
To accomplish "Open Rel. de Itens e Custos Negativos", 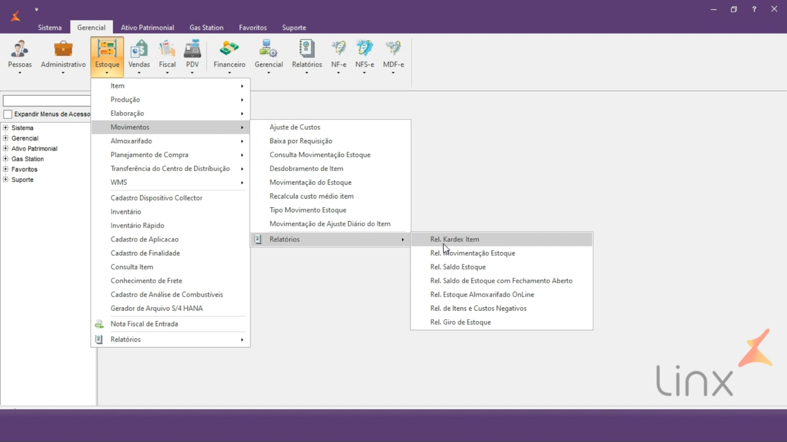I will point(502,308).
